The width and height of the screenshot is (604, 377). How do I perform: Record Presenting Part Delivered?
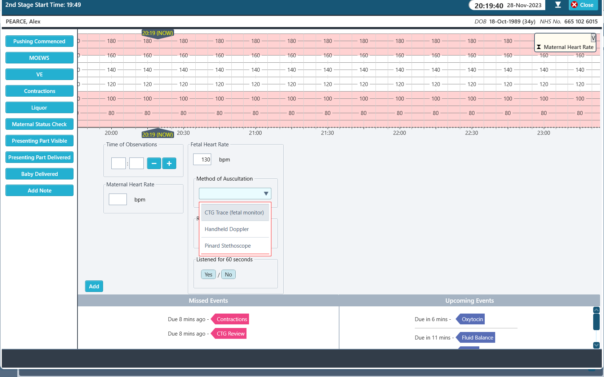(x=39, y=157)
